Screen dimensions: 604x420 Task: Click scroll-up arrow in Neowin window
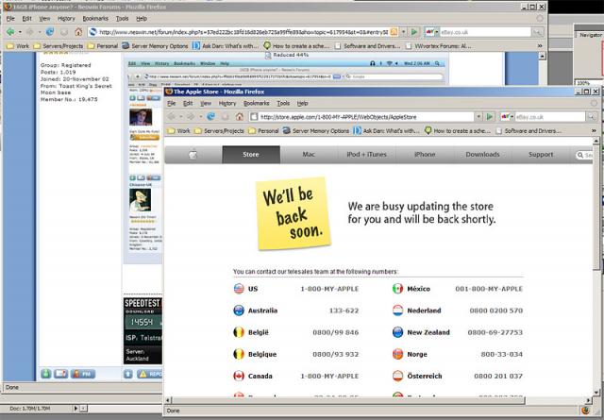click(x=542, y=57)
